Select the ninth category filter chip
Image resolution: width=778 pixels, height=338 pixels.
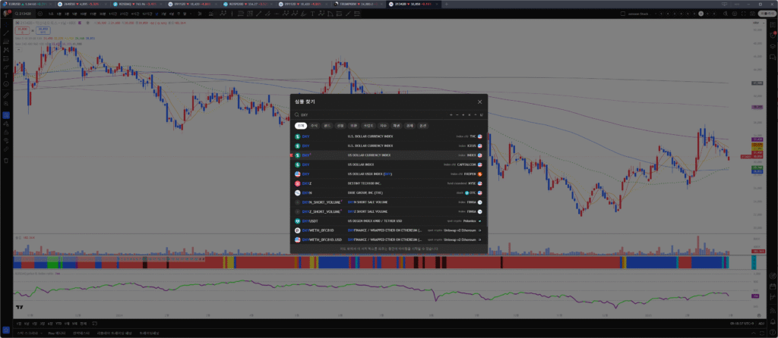click(x=410, y=126)
